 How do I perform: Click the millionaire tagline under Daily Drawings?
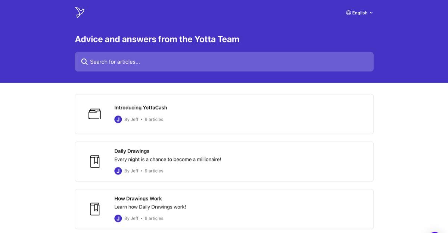click(168, 159)
